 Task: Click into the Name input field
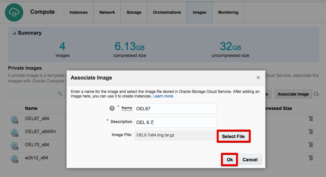tap(175, 108)
